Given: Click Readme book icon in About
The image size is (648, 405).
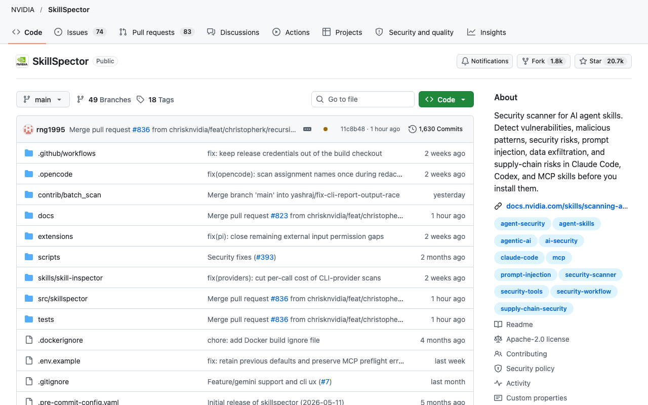Looking at the screenshot, I should point(498,325).
